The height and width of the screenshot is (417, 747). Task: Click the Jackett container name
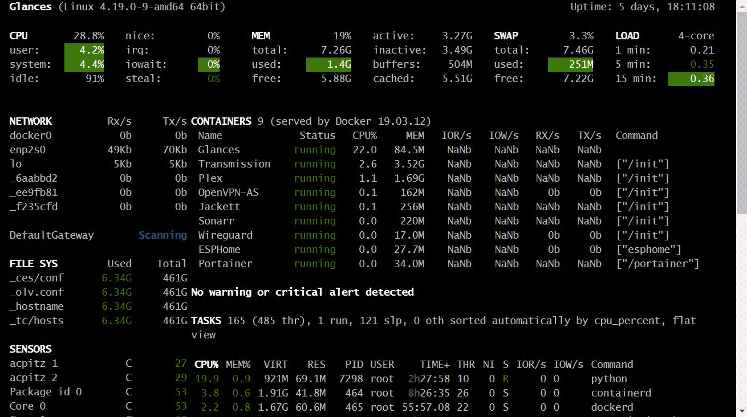pos(219,207)
